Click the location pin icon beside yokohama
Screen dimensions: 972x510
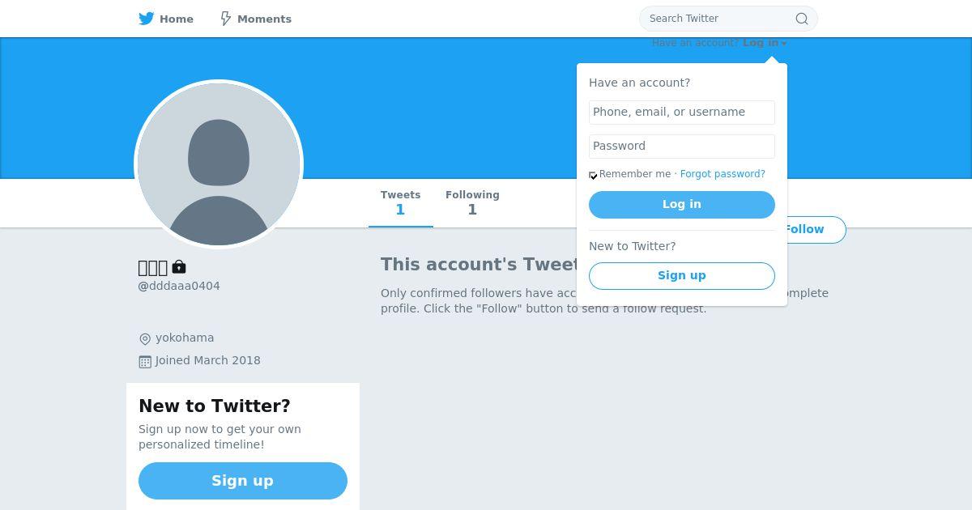pyautogui.click(x=145, y=338)
